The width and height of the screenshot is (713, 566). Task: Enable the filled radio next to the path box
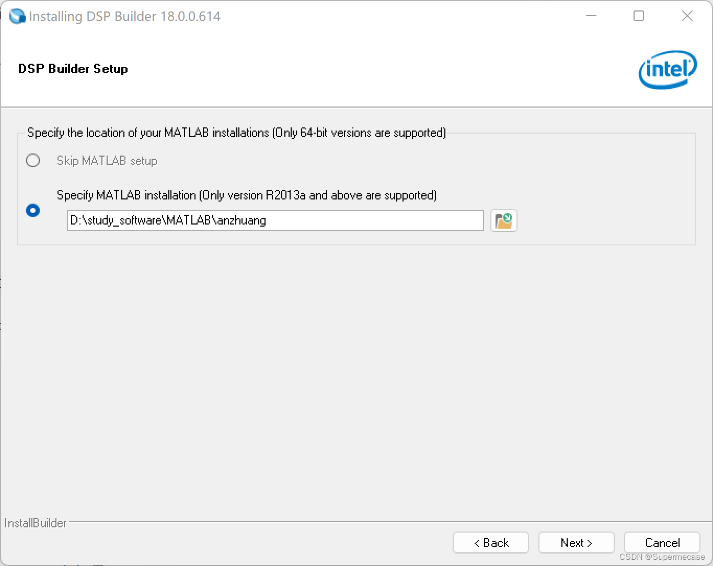point(33,210)
